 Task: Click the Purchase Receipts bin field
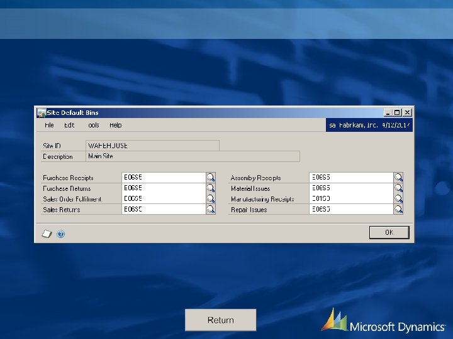point(164,177)
